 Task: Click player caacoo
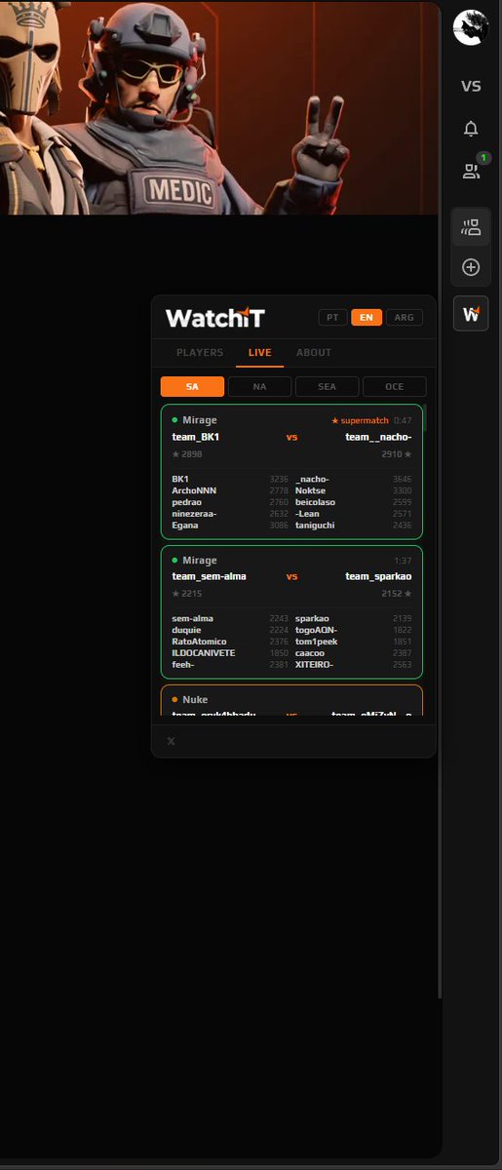tap(310, 653)
